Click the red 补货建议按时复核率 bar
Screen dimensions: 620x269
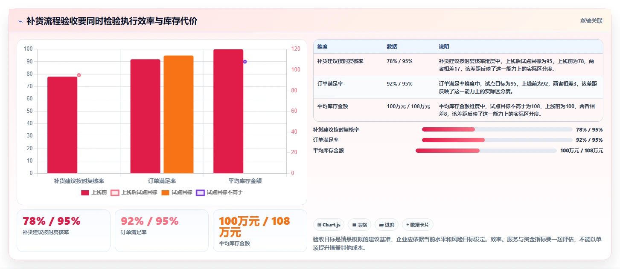click(x=62, y=125)
